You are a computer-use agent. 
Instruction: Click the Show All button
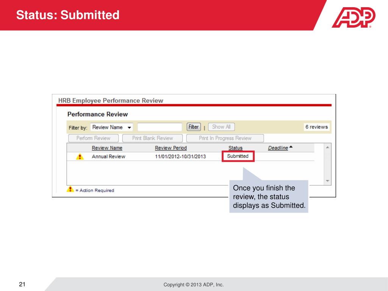point(221,127)
